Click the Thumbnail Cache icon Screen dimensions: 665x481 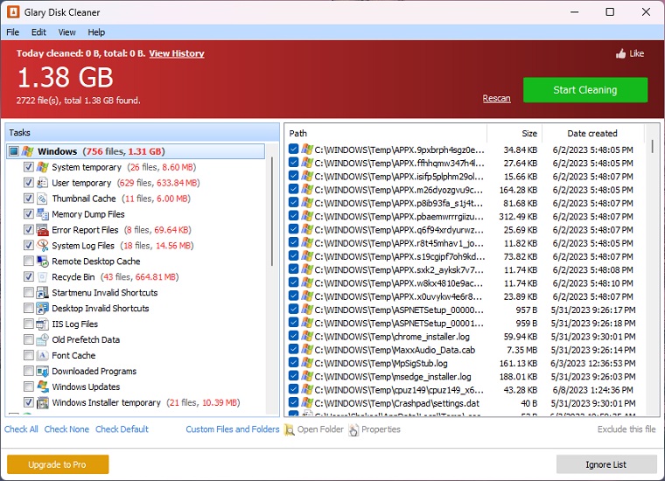42,199
